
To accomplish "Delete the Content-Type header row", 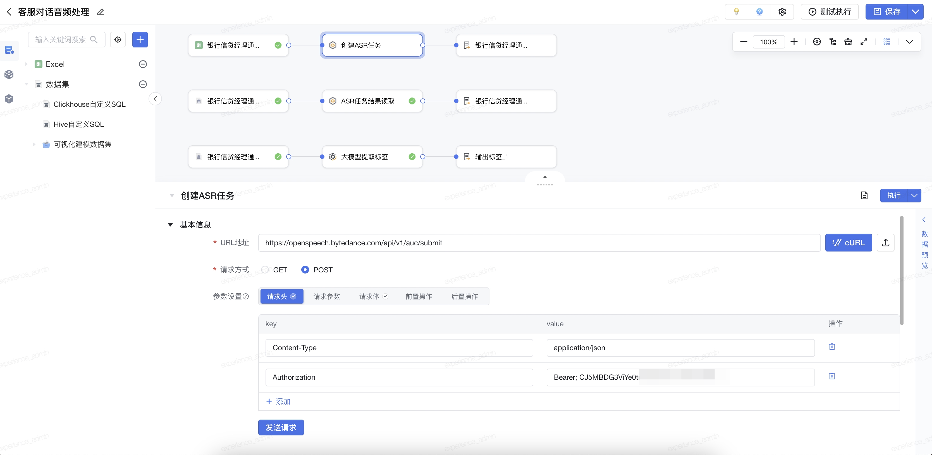I will (x=832, y=347).
